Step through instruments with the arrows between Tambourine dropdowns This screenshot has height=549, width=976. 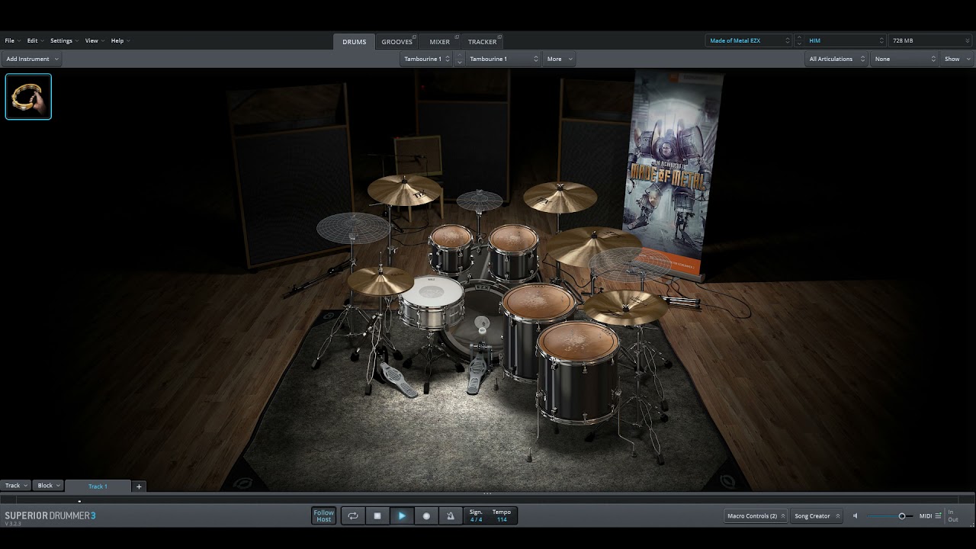coord(459,59)
